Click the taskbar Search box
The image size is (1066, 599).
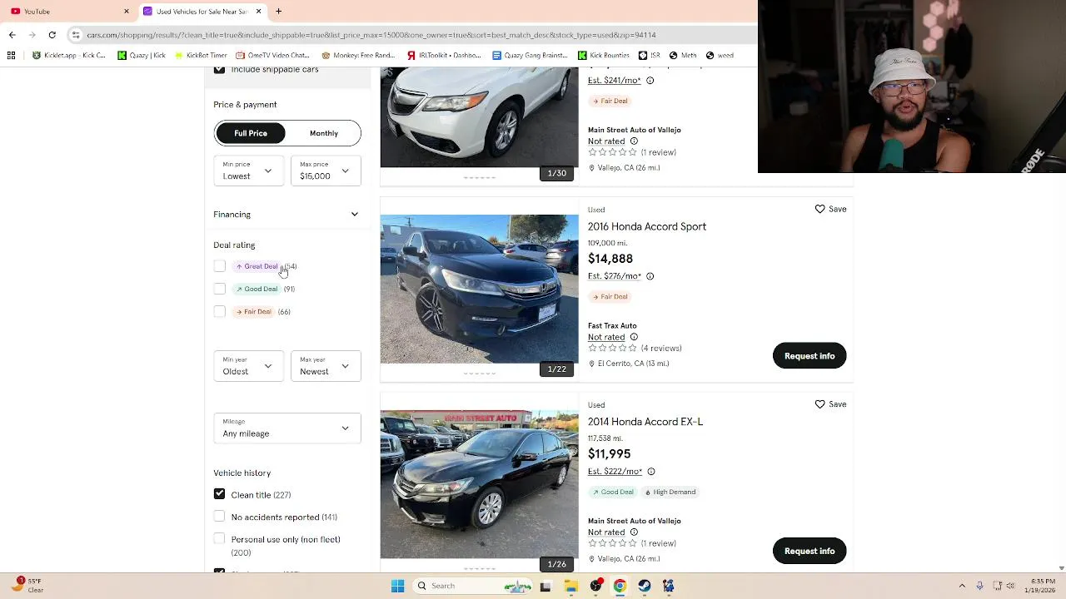(472, 586)
